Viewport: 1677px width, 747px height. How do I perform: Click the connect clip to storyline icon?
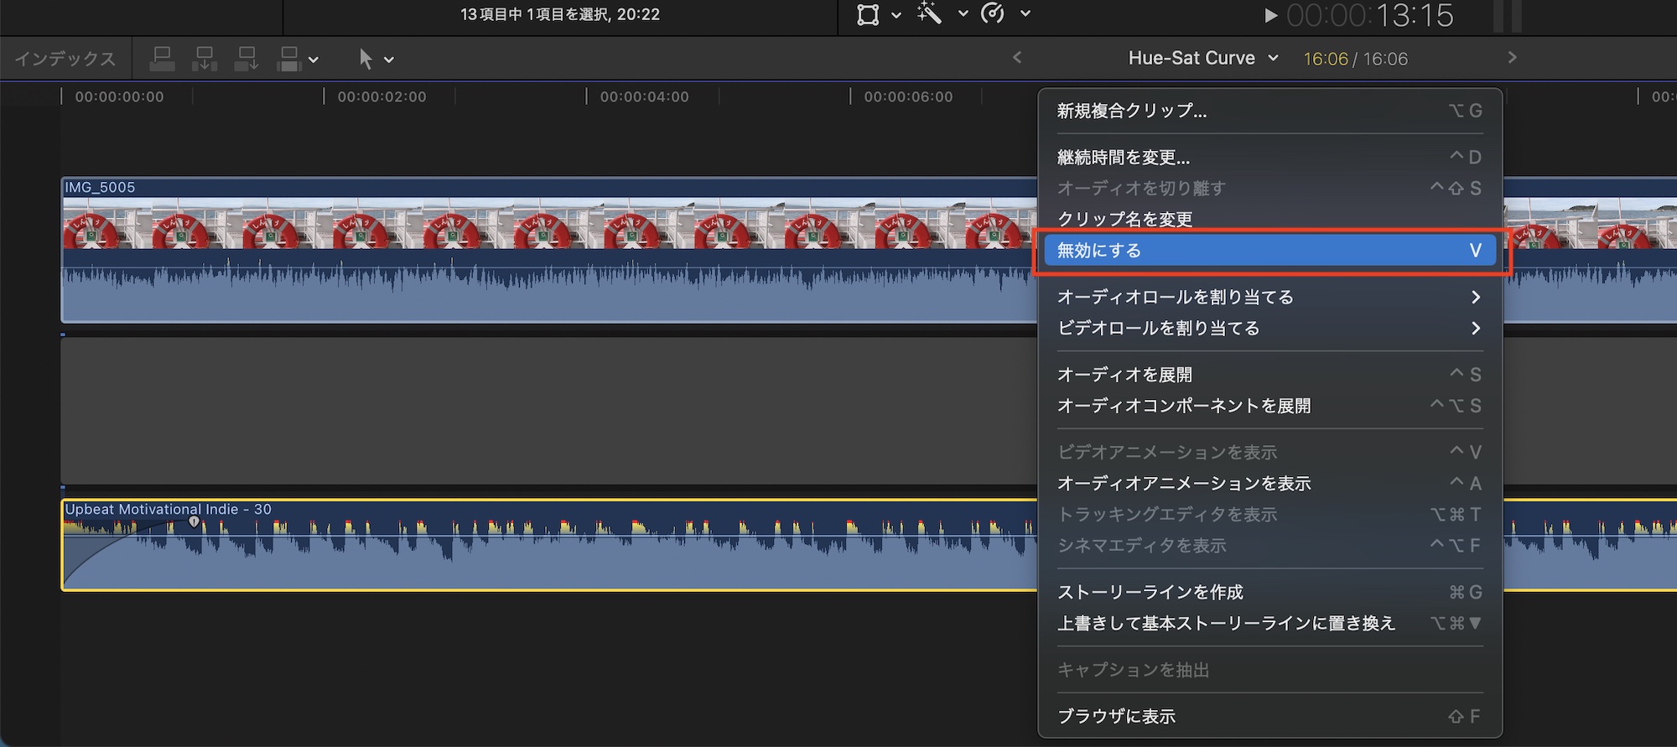162,59
